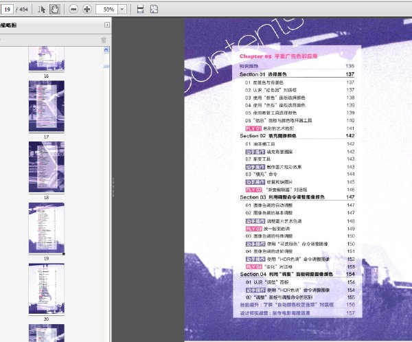412x342 pixels.
Task: Select page 18 thumbnail
Action: 47,167
